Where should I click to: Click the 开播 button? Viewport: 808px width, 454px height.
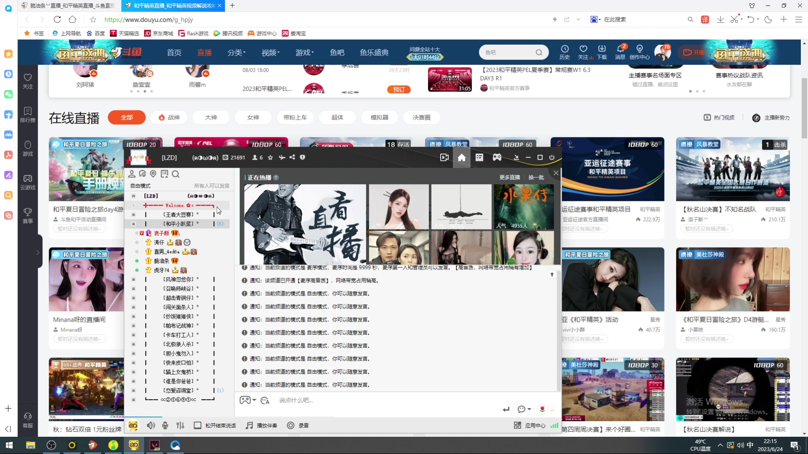694,52
